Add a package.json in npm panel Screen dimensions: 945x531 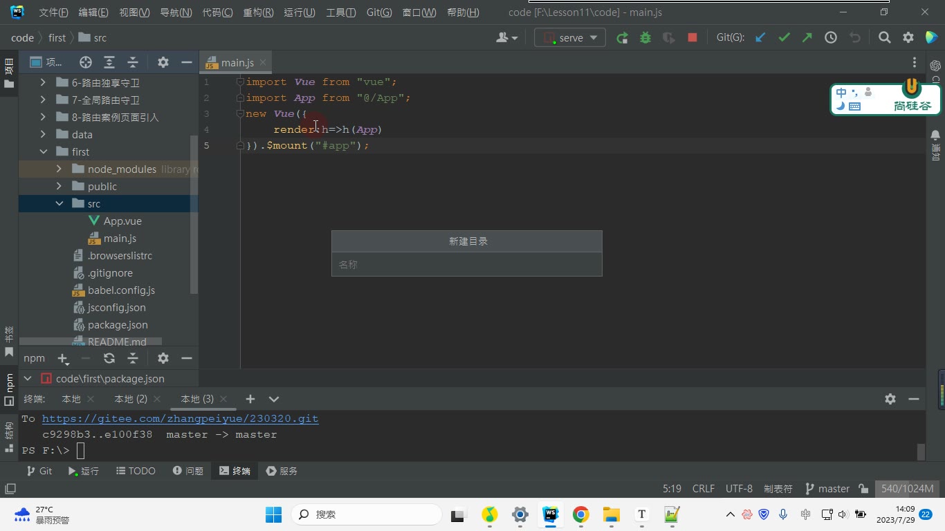point(63,358)
